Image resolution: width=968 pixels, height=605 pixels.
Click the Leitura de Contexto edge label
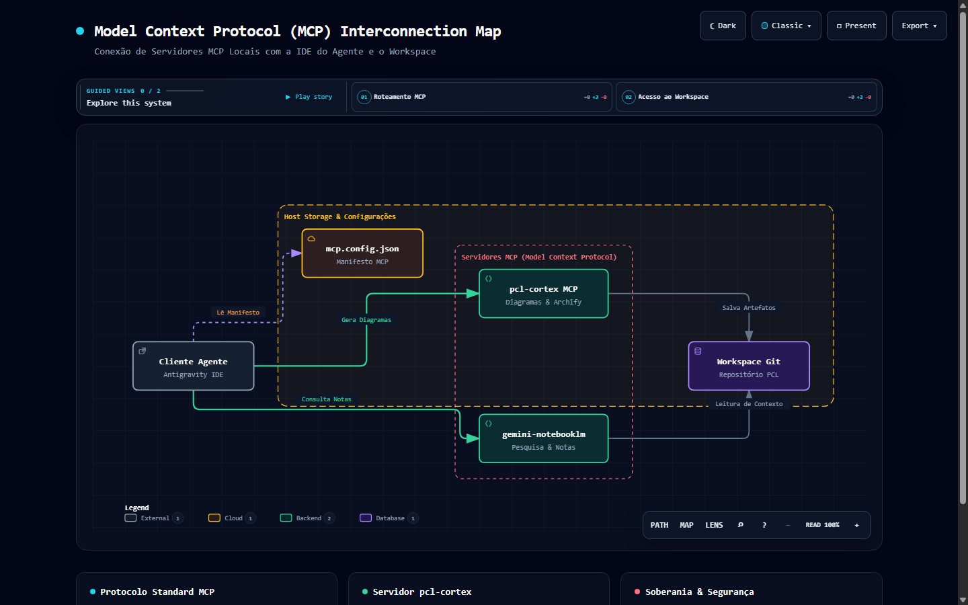(749, 404)
